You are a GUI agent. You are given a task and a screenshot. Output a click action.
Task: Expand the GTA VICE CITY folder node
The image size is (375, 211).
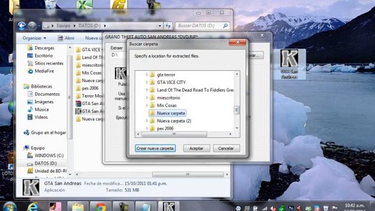147,82
